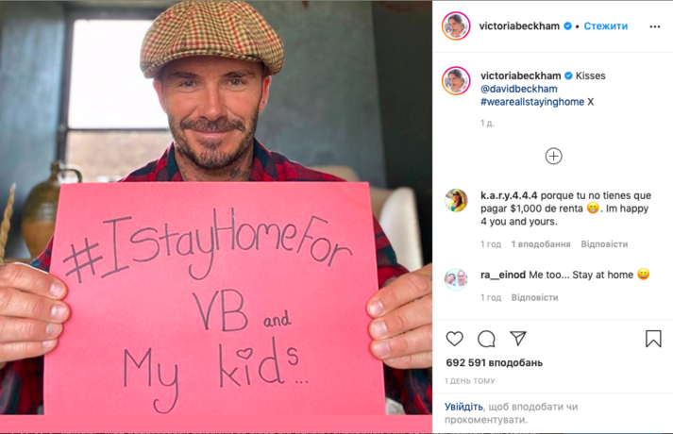673x434 pixels.
Task: Open k.a.r.y.4.4.4 commenter avatar
Action: click(456, 200)
